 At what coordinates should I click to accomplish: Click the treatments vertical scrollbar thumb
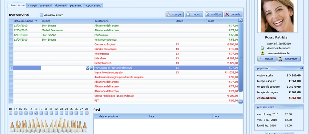click(x=240, y=57)
